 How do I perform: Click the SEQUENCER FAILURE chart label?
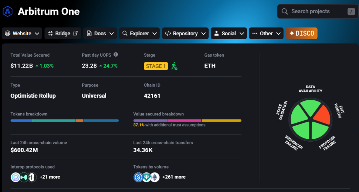[x=294, y=143]
